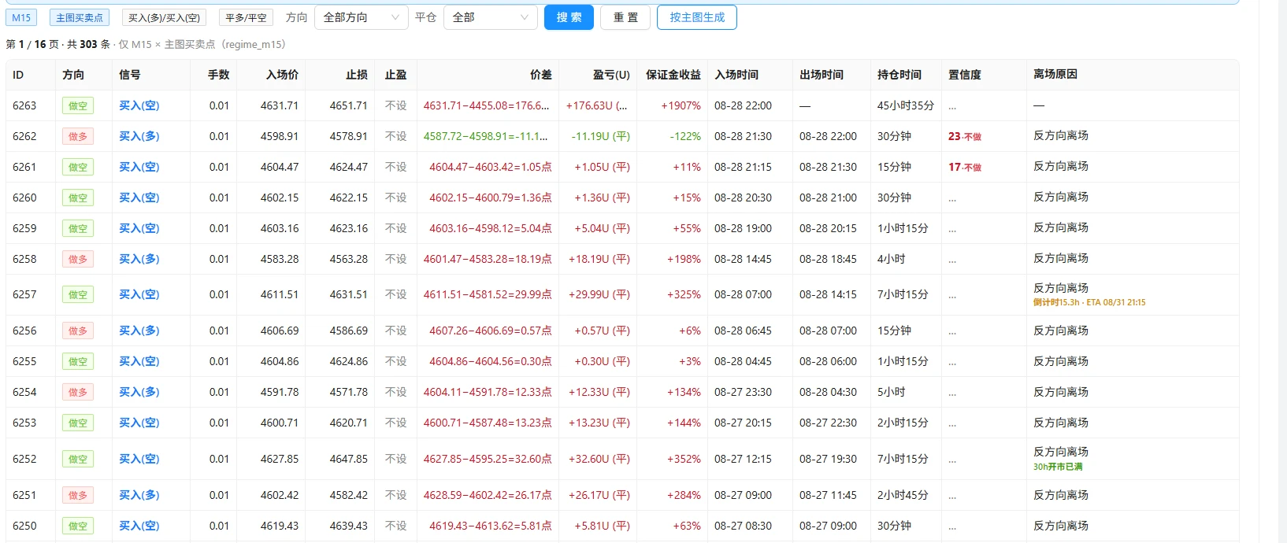
Task: Click entry price 4619.43
Action: tap(280, 526)
